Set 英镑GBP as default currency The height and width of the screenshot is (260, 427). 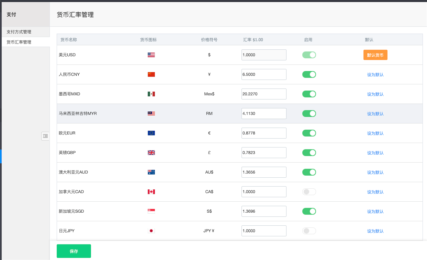[375, 153]
